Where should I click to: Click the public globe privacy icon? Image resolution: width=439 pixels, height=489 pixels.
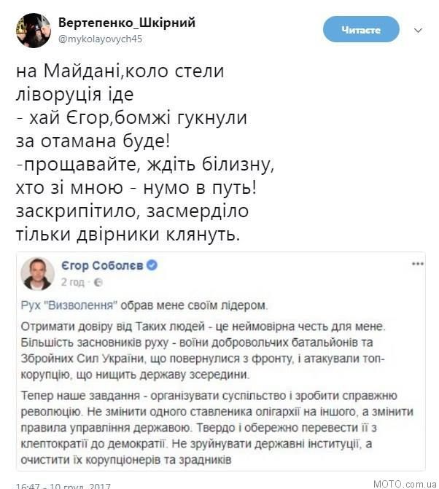(98, 283)
